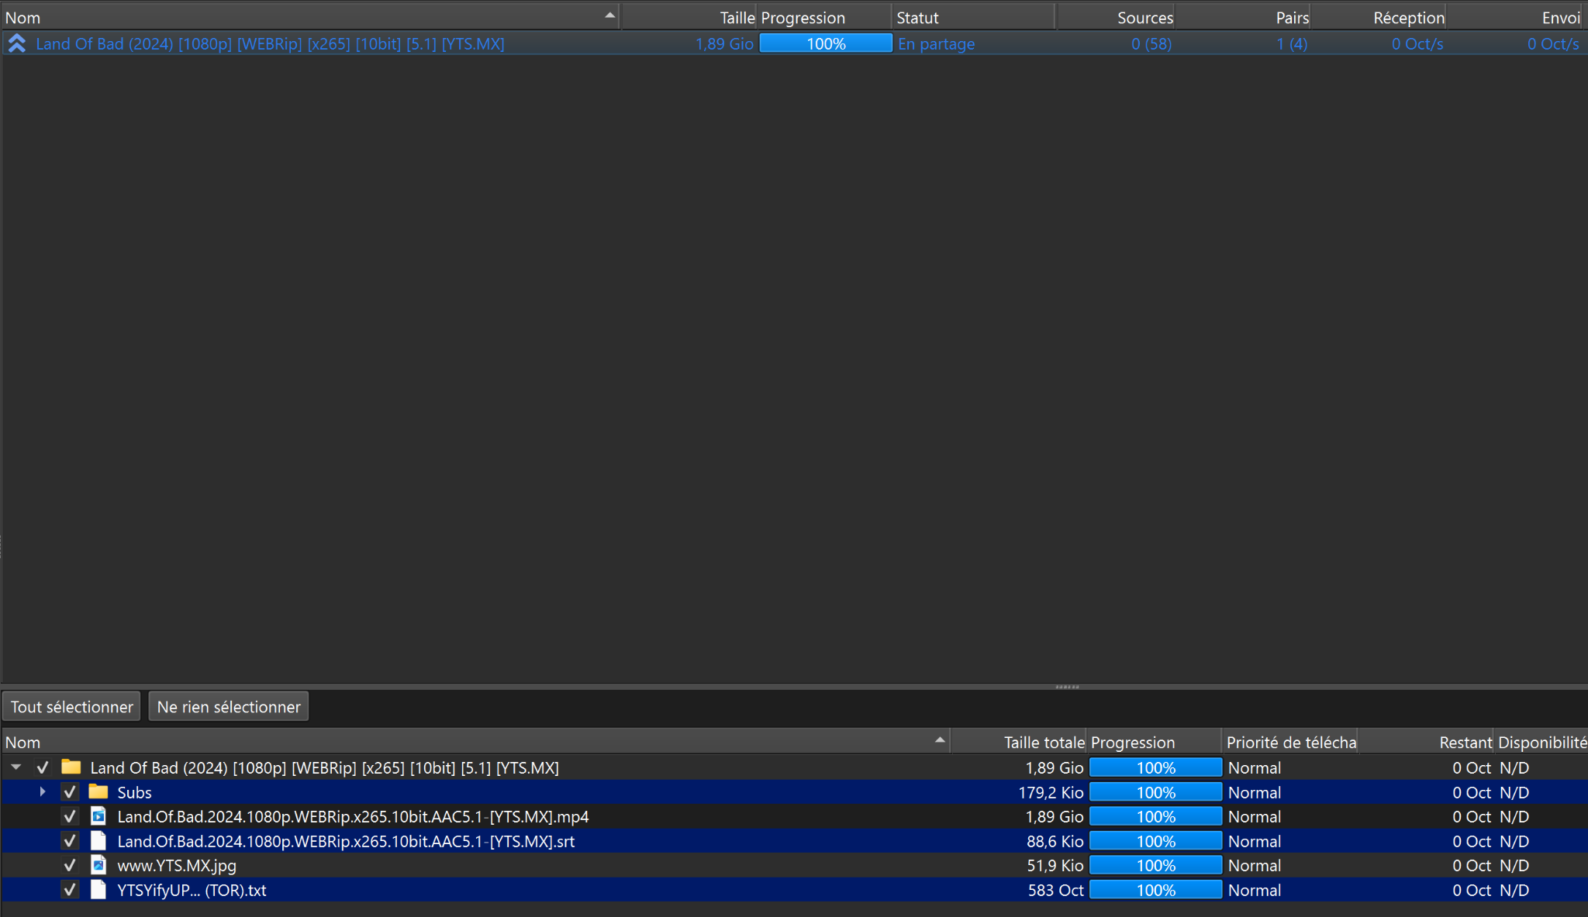Uncheck the Land Of Bad root folder checkbox
The width and height of the screenshot is (1588, 917).
click(43, 767)
